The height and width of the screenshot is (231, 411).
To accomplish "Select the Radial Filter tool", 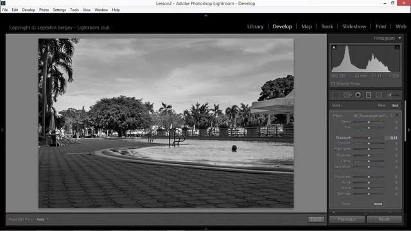I will [x=379, y=95].
